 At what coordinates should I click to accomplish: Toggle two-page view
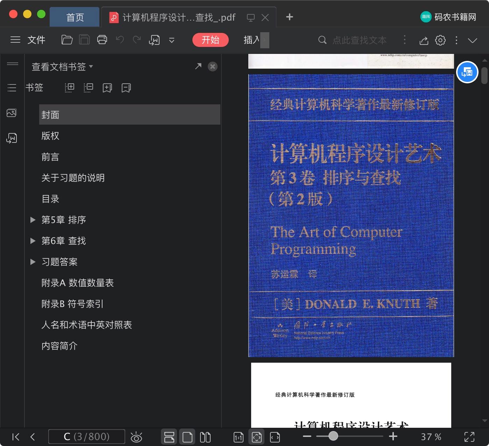point(205,437)
